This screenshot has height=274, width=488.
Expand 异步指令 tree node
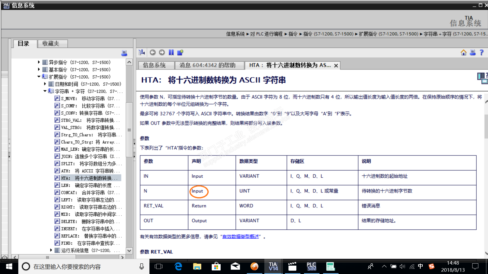click(x=39, y=62)
